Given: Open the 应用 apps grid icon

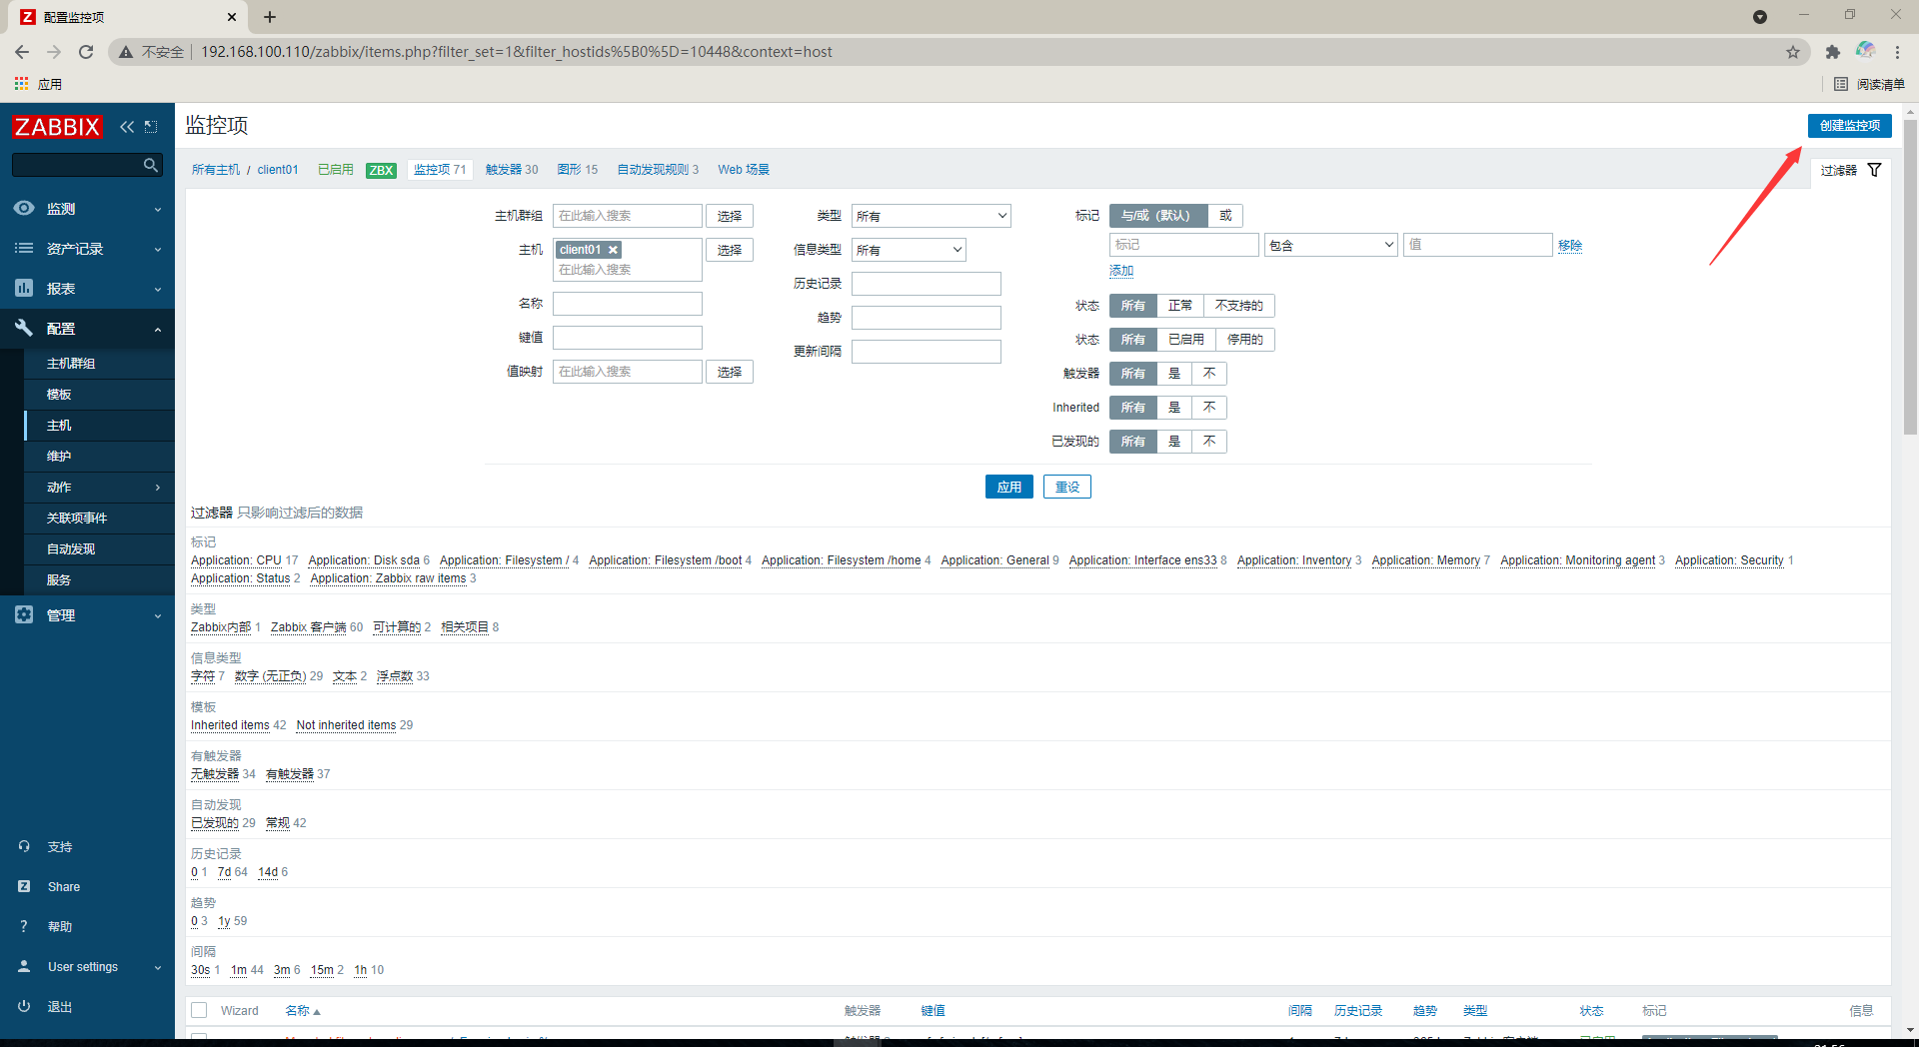Looking at the screenshot, I should [x=21, y=84].
